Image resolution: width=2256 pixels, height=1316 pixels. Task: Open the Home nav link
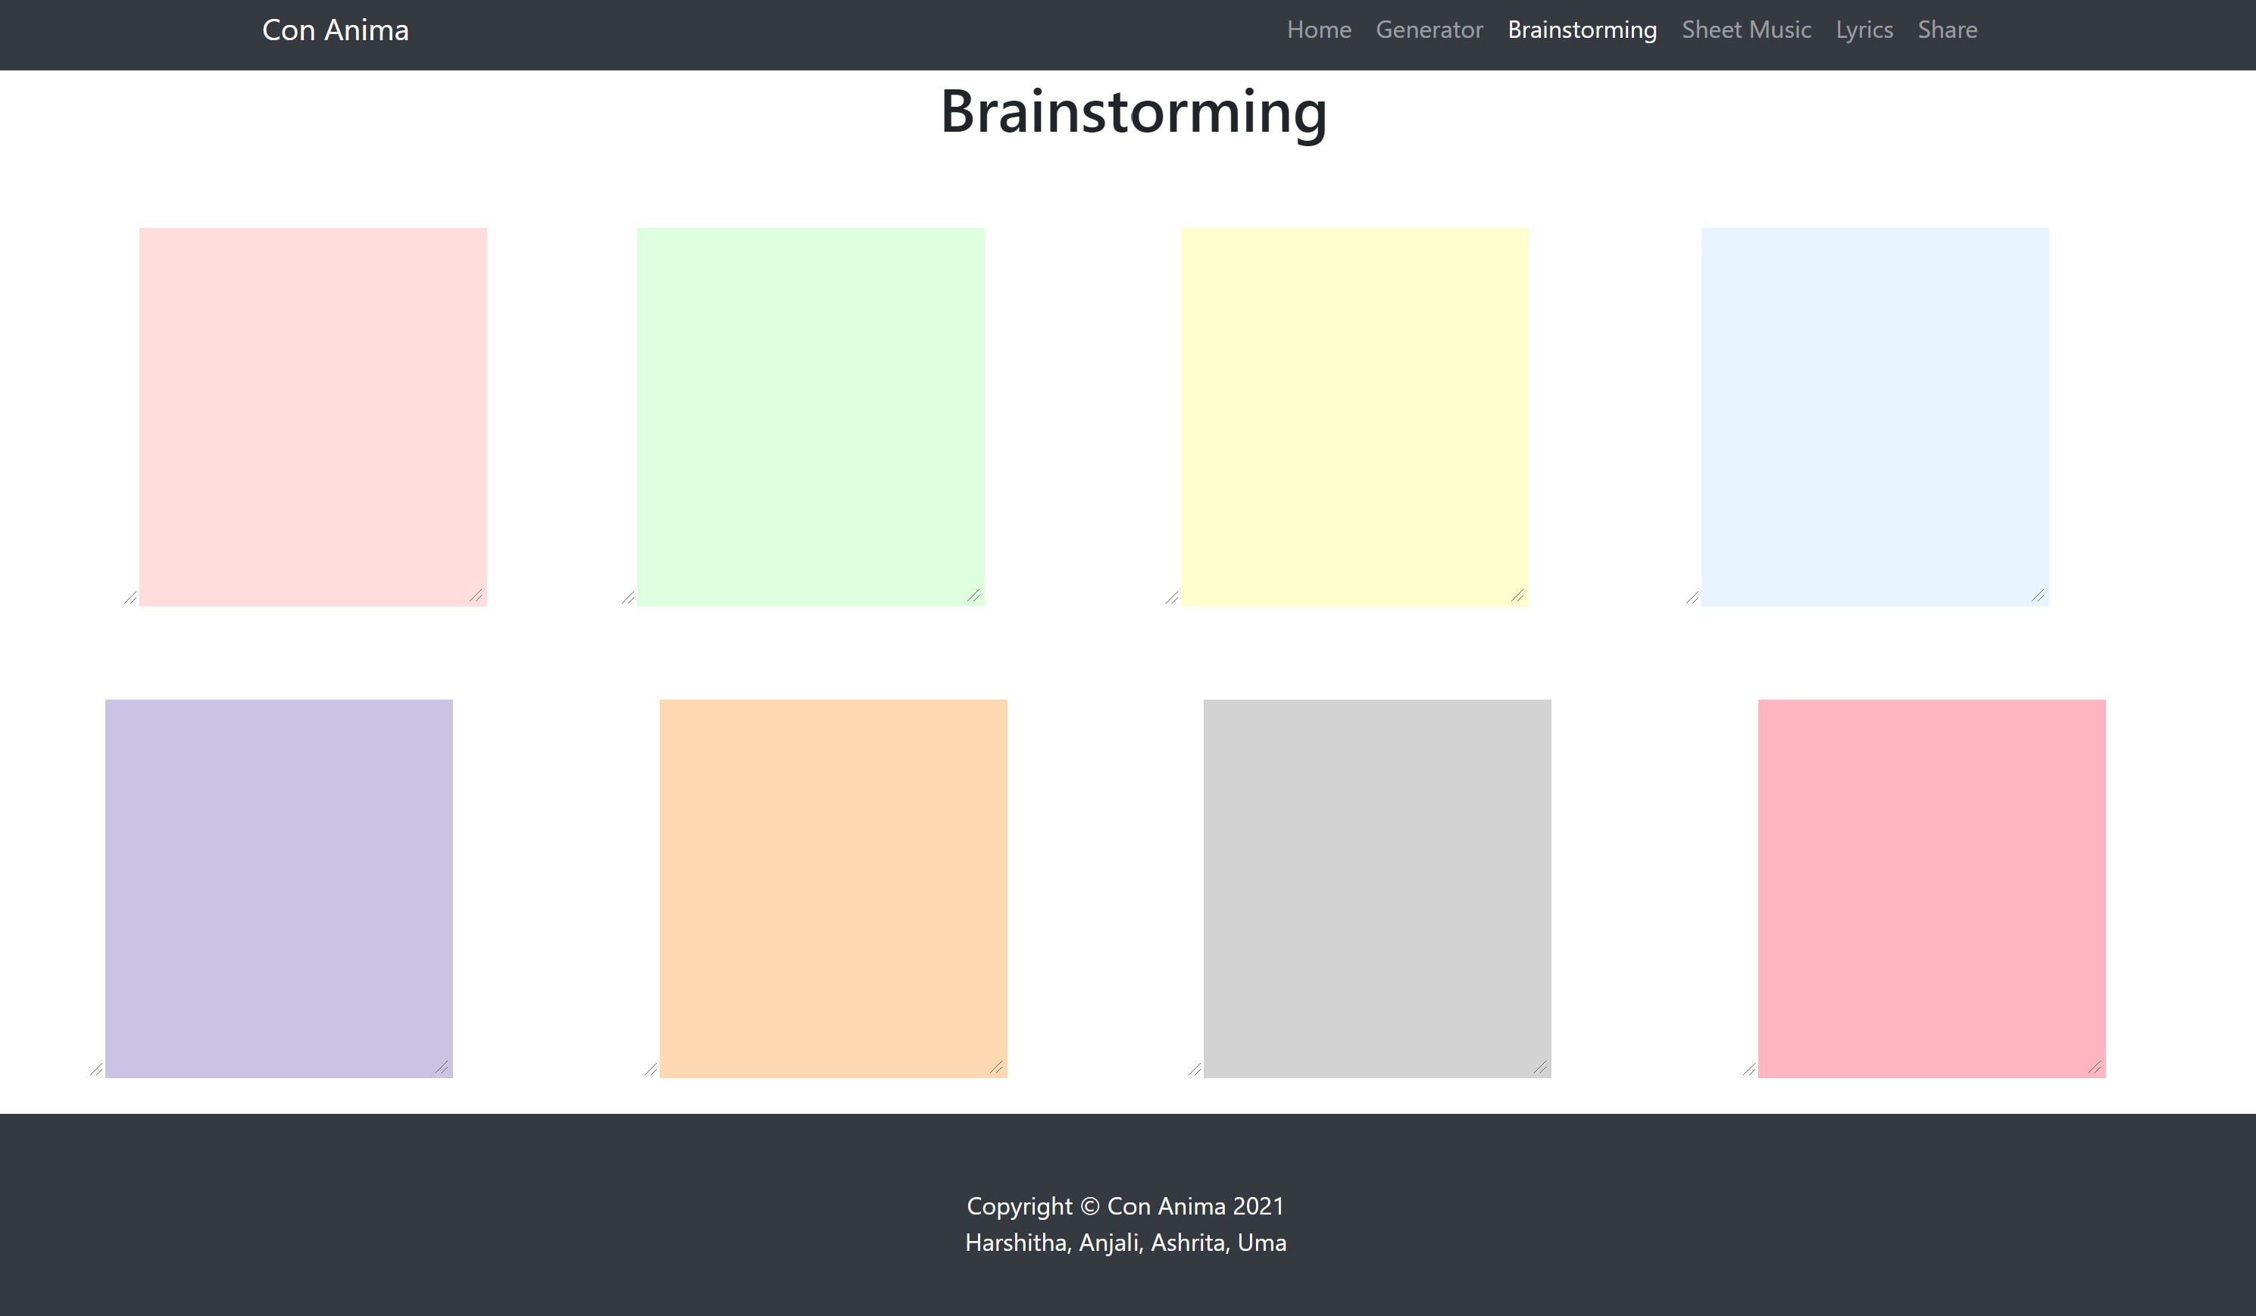(1319, 30)
